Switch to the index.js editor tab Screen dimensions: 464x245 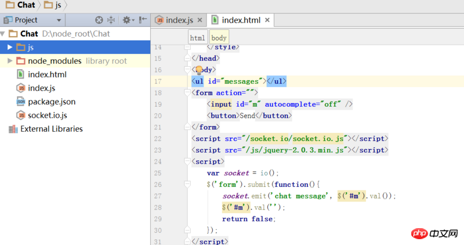pos(179,20)
